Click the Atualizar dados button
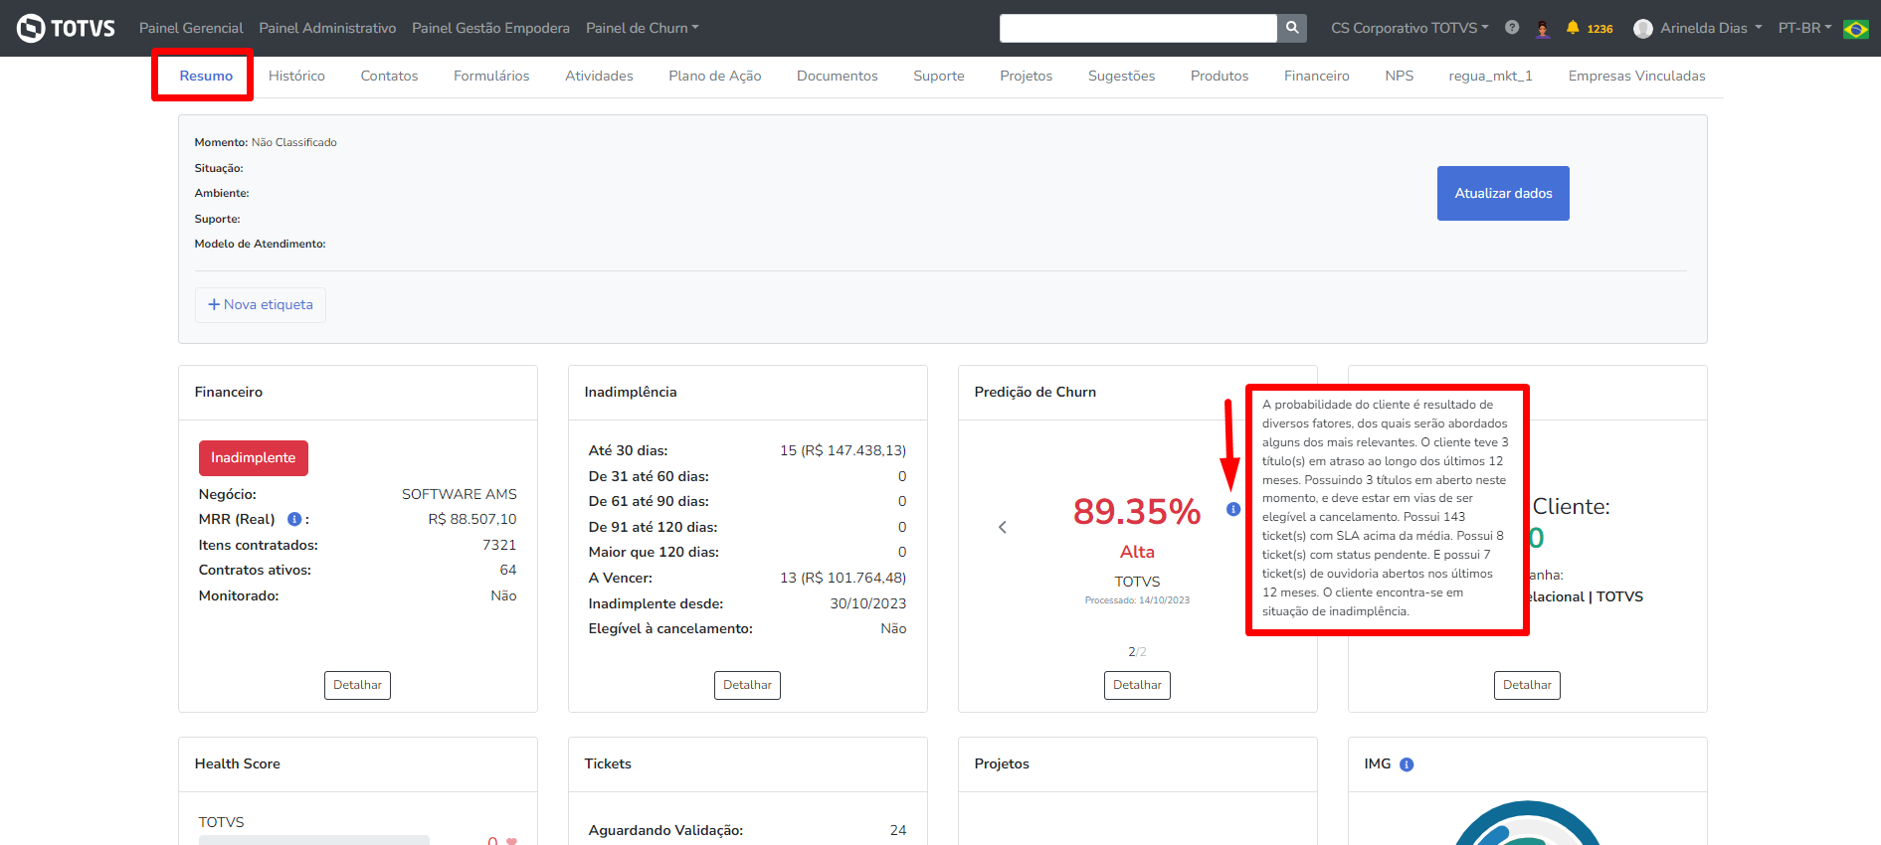This screenshot has height=845, width=1881. pyautogui.click(x=1503, y=193)
